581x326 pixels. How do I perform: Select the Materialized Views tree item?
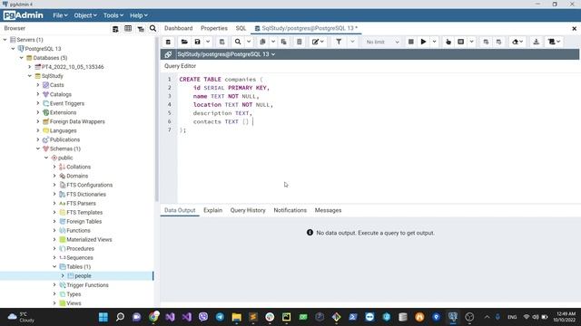89,239
